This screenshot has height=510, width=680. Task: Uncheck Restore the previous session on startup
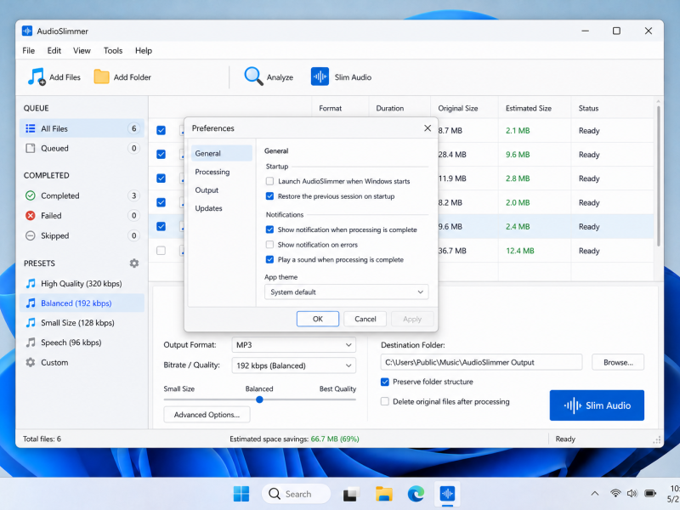[269, 196]
